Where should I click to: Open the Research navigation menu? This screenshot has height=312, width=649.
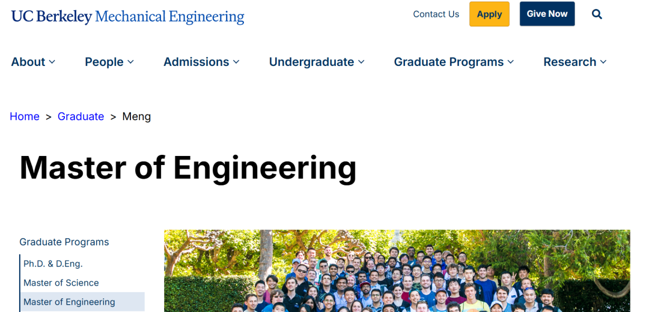click(x=570, y=62)
